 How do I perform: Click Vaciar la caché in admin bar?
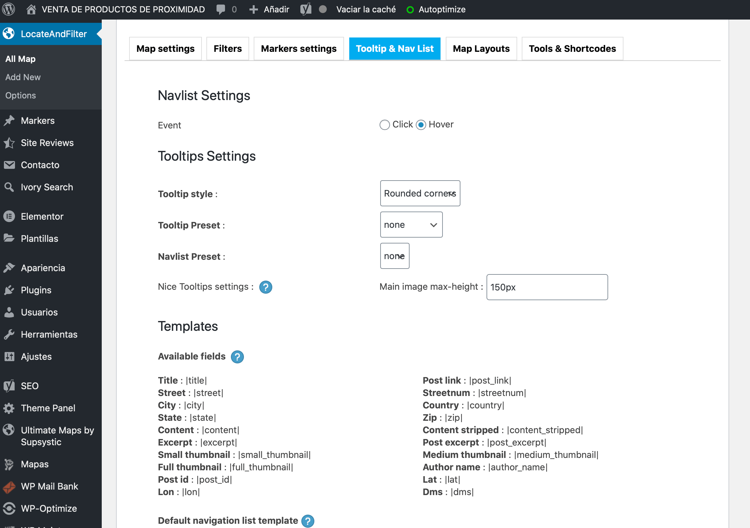point(366,9)
